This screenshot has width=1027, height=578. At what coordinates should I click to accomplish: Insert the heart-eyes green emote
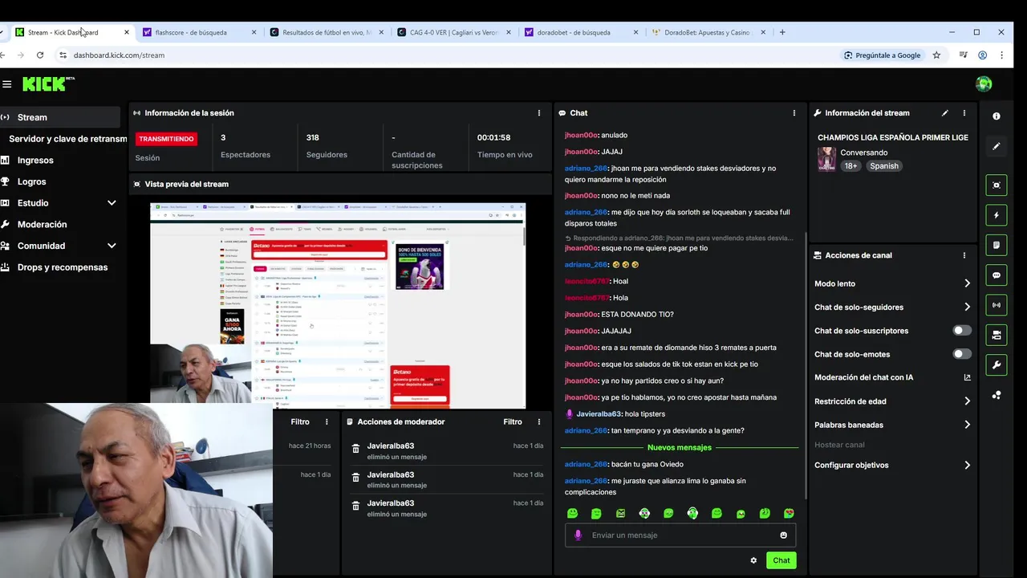(x=789, y=514)
